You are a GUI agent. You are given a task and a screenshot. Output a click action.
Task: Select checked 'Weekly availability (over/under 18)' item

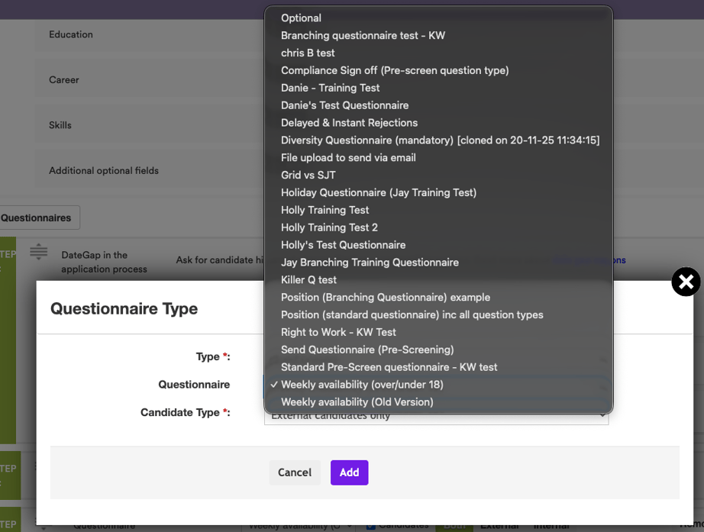(362, 385)
